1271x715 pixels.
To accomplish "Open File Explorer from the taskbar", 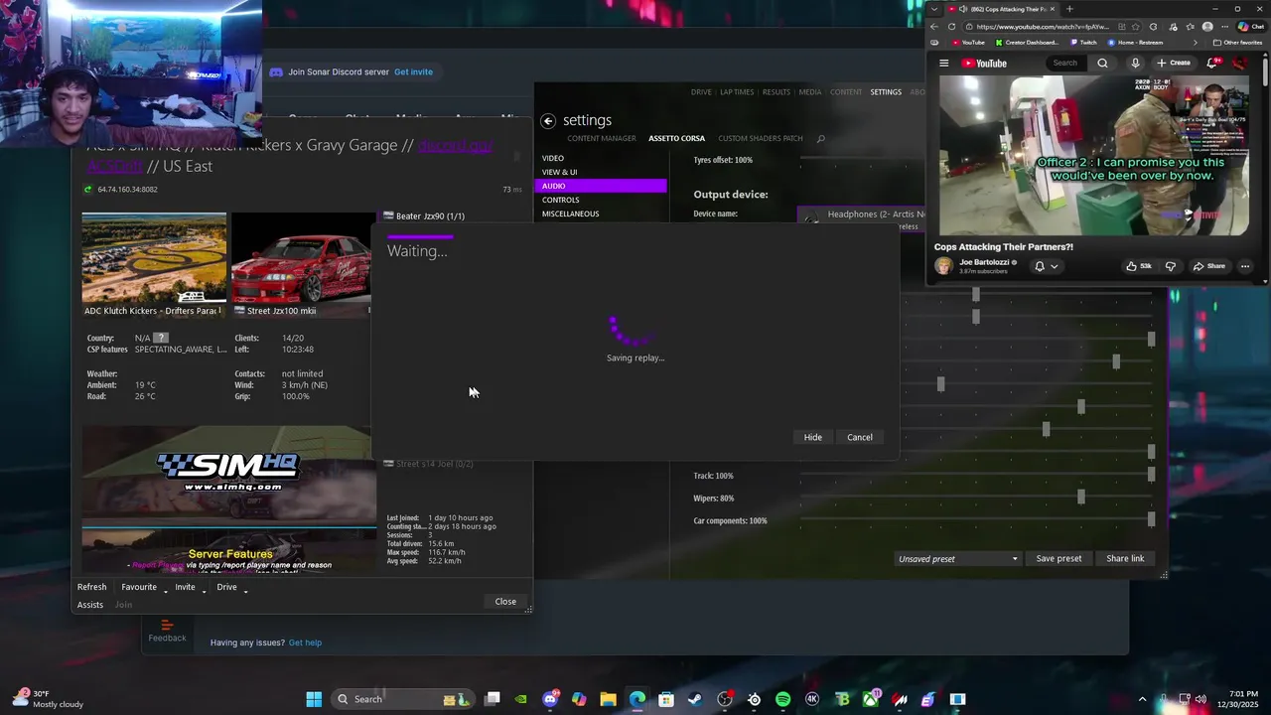I will [608, 699].
